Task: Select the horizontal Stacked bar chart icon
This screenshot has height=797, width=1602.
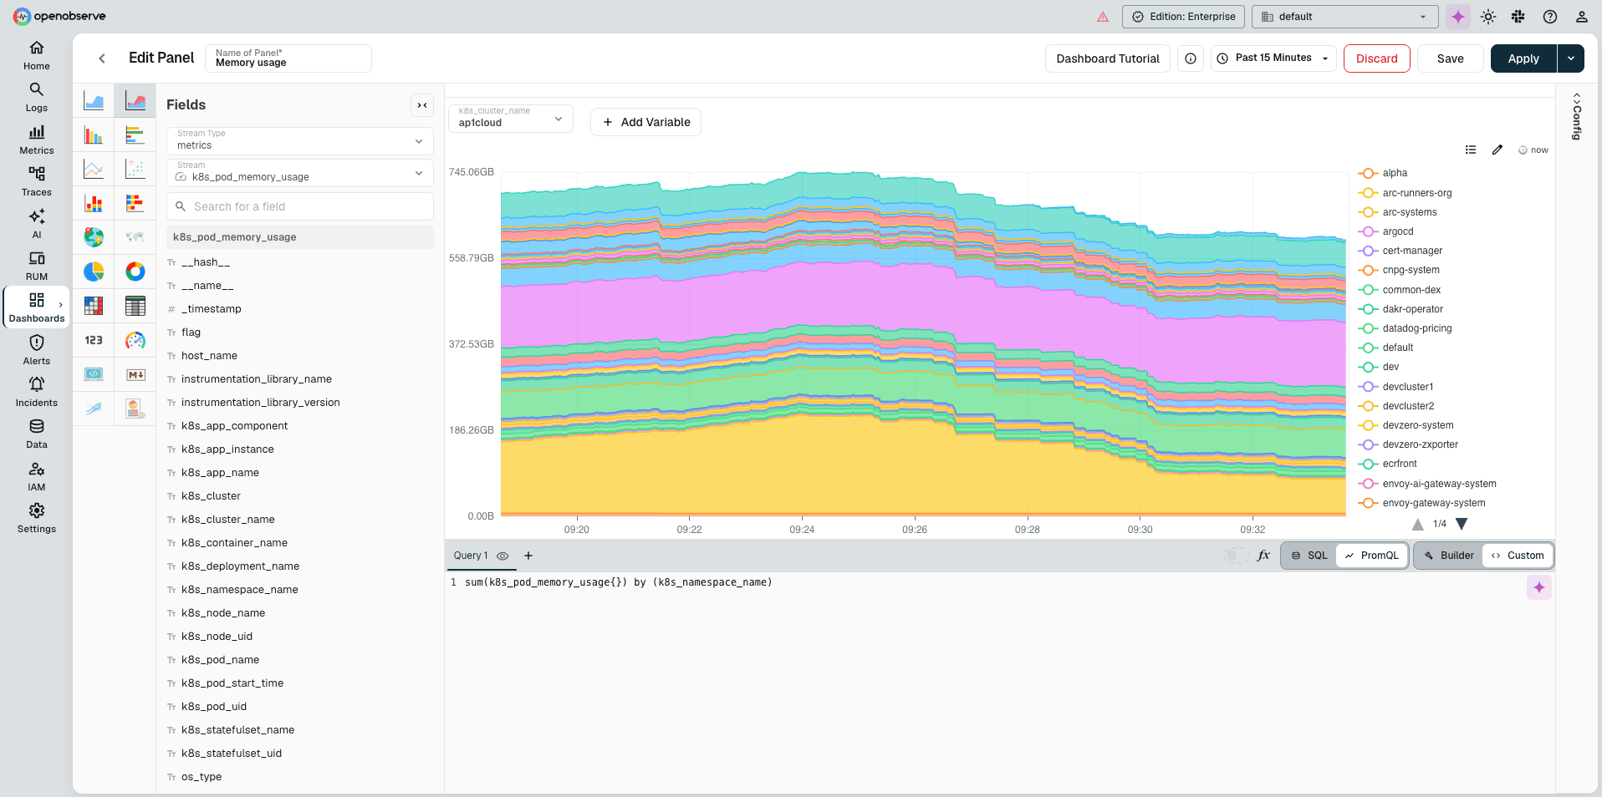Action: 135,203
